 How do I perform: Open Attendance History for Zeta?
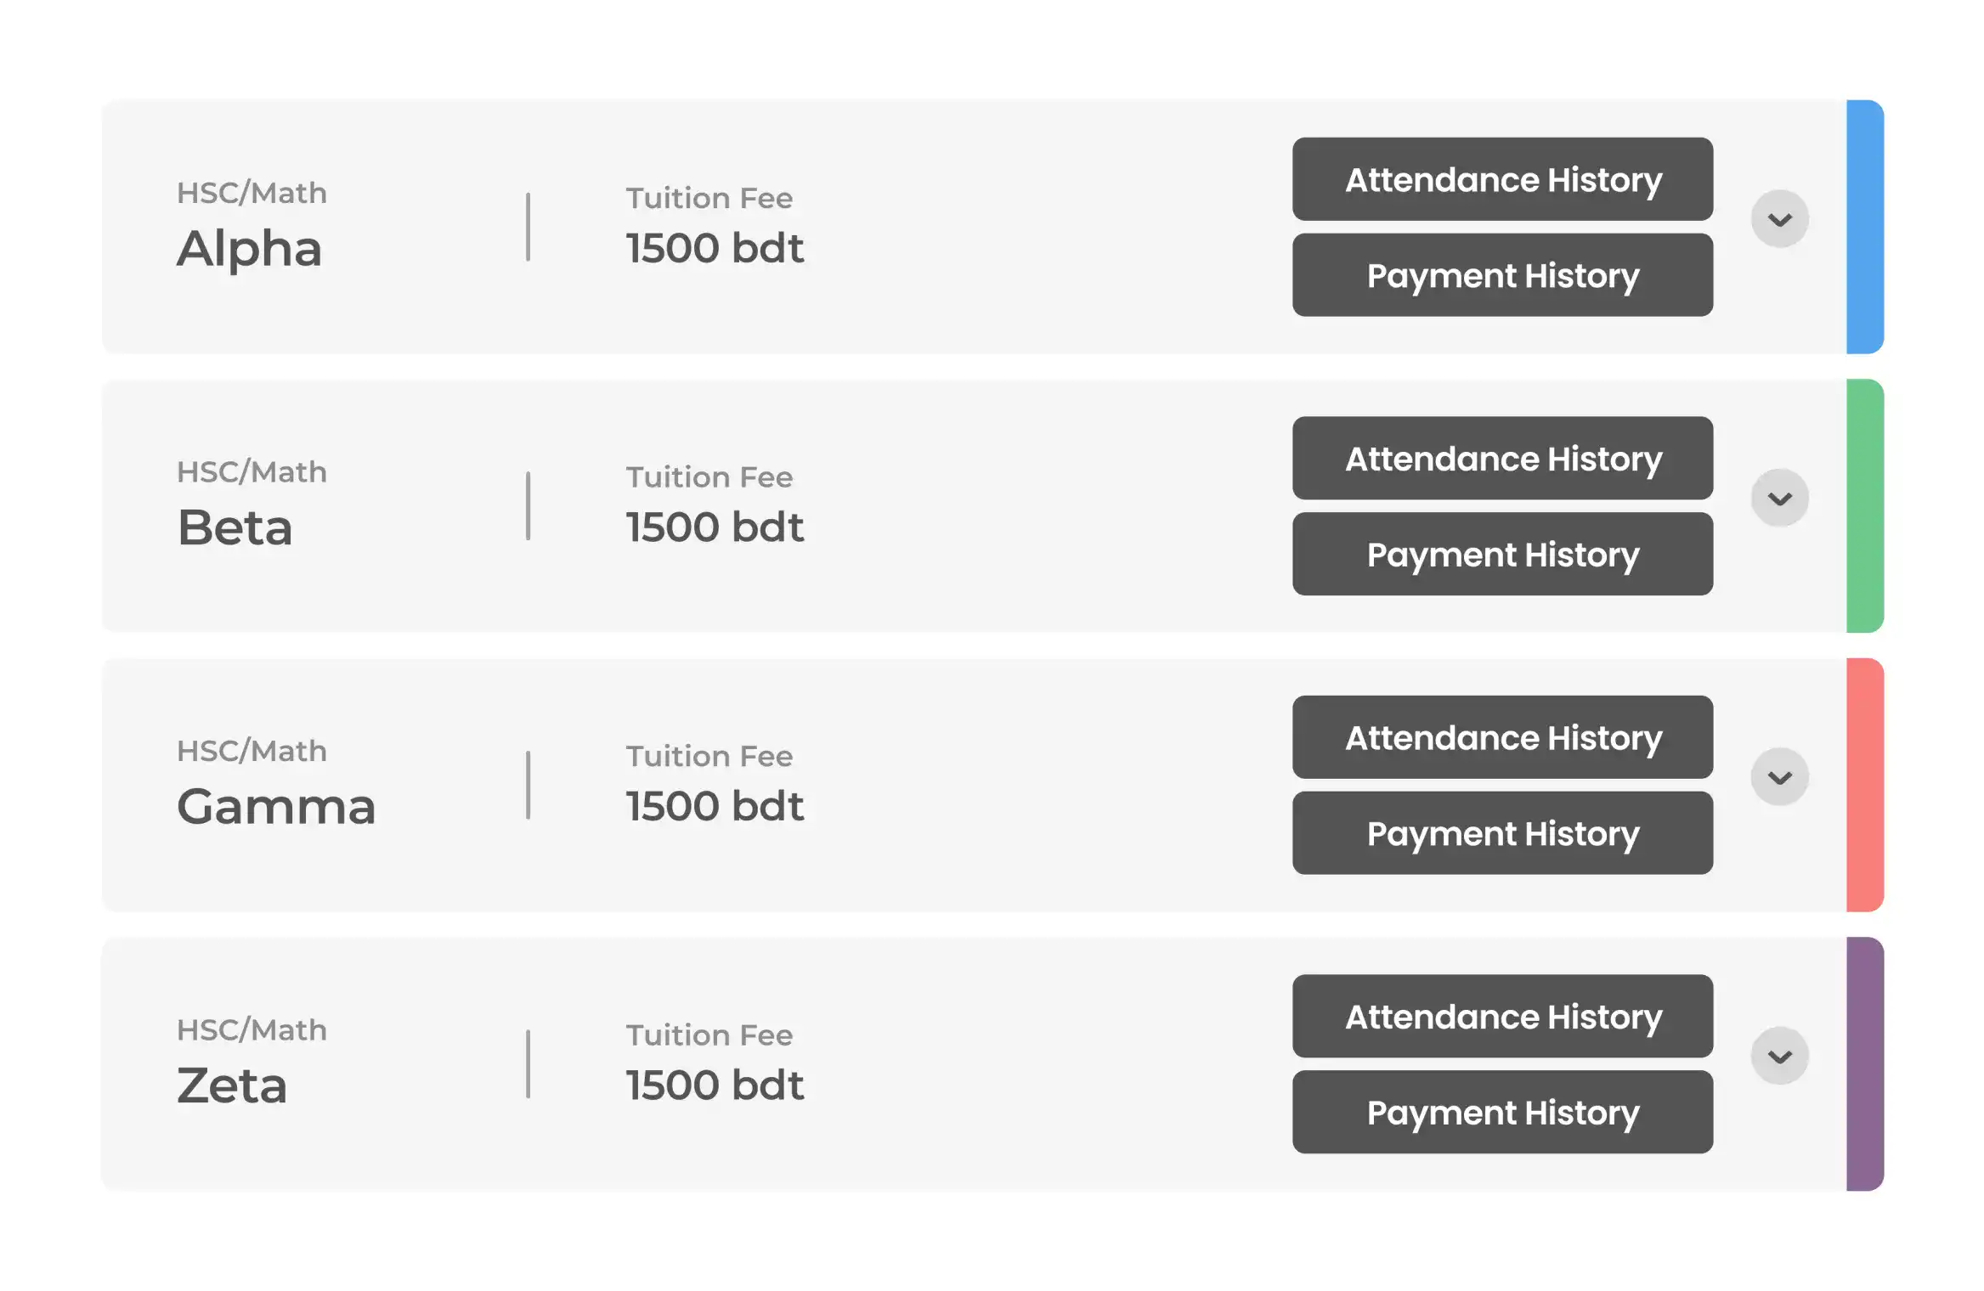pyautogui.click(x=1501, y=1016)
